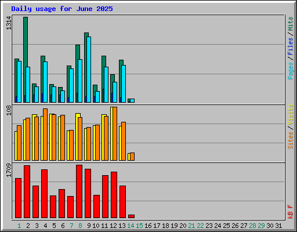Click day 7 on the x-axis
This screenshot has height=232, width=297.
click(71, 226)
